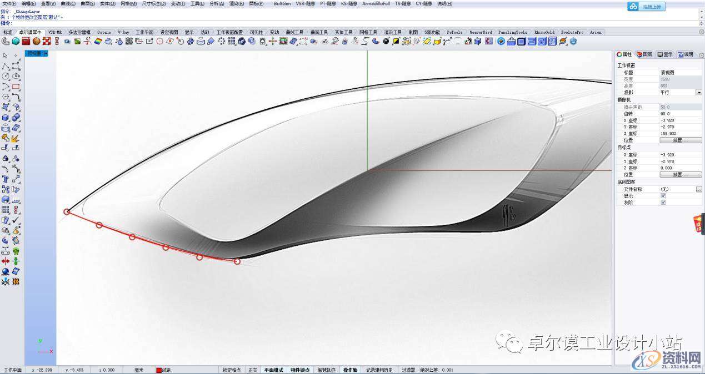Select the polyline tool in left toolbar
705x374 pixels.
point(6,66)
